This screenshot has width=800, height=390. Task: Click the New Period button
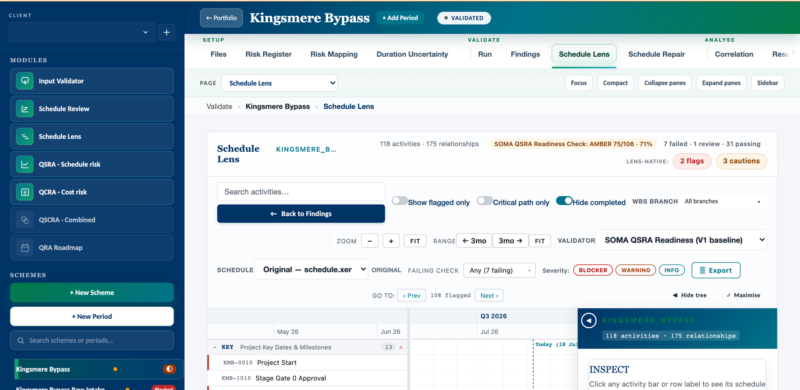(92, 316)
